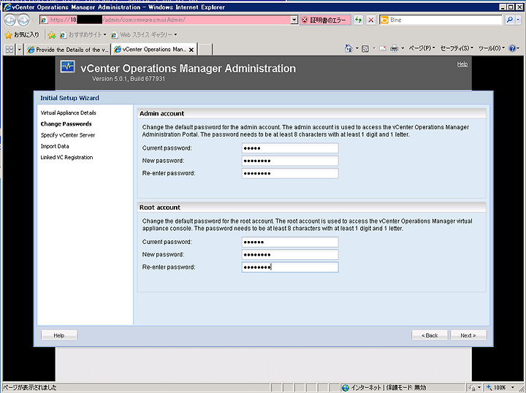Screen dimensions: 526x393
Task: Close the vCenter Operations Manager tab
Action: click(191, 50)
